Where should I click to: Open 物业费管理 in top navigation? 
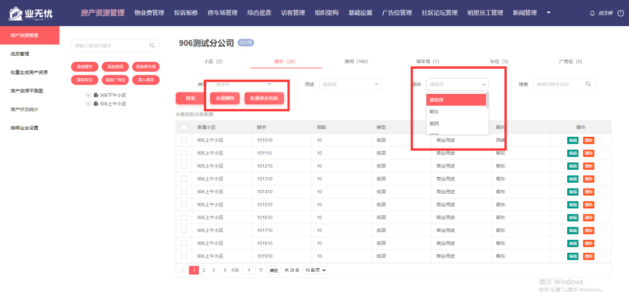(149, 13)
